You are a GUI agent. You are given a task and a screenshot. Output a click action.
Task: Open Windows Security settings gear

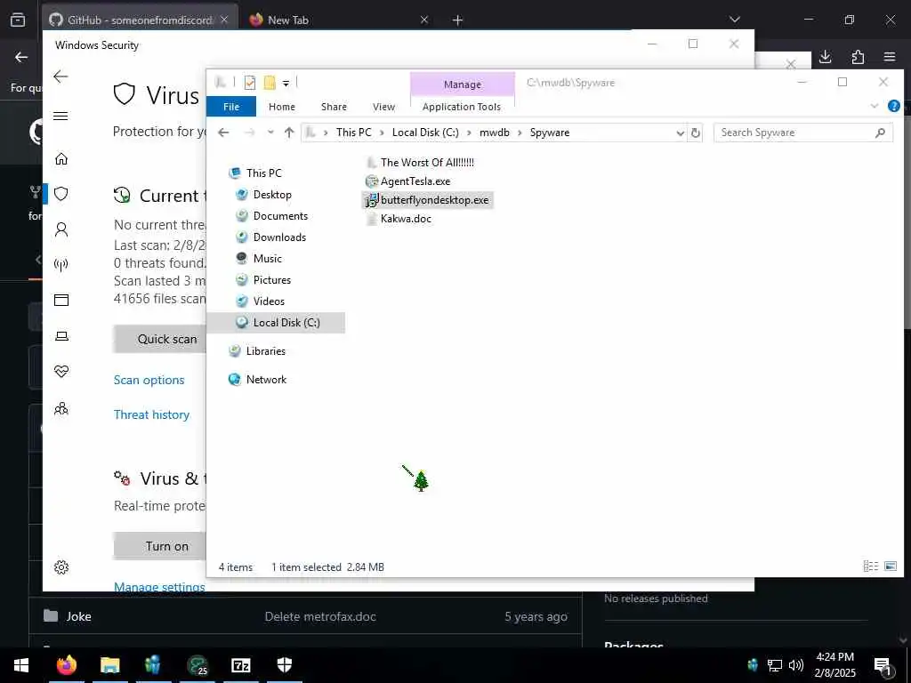pos(61,567)
